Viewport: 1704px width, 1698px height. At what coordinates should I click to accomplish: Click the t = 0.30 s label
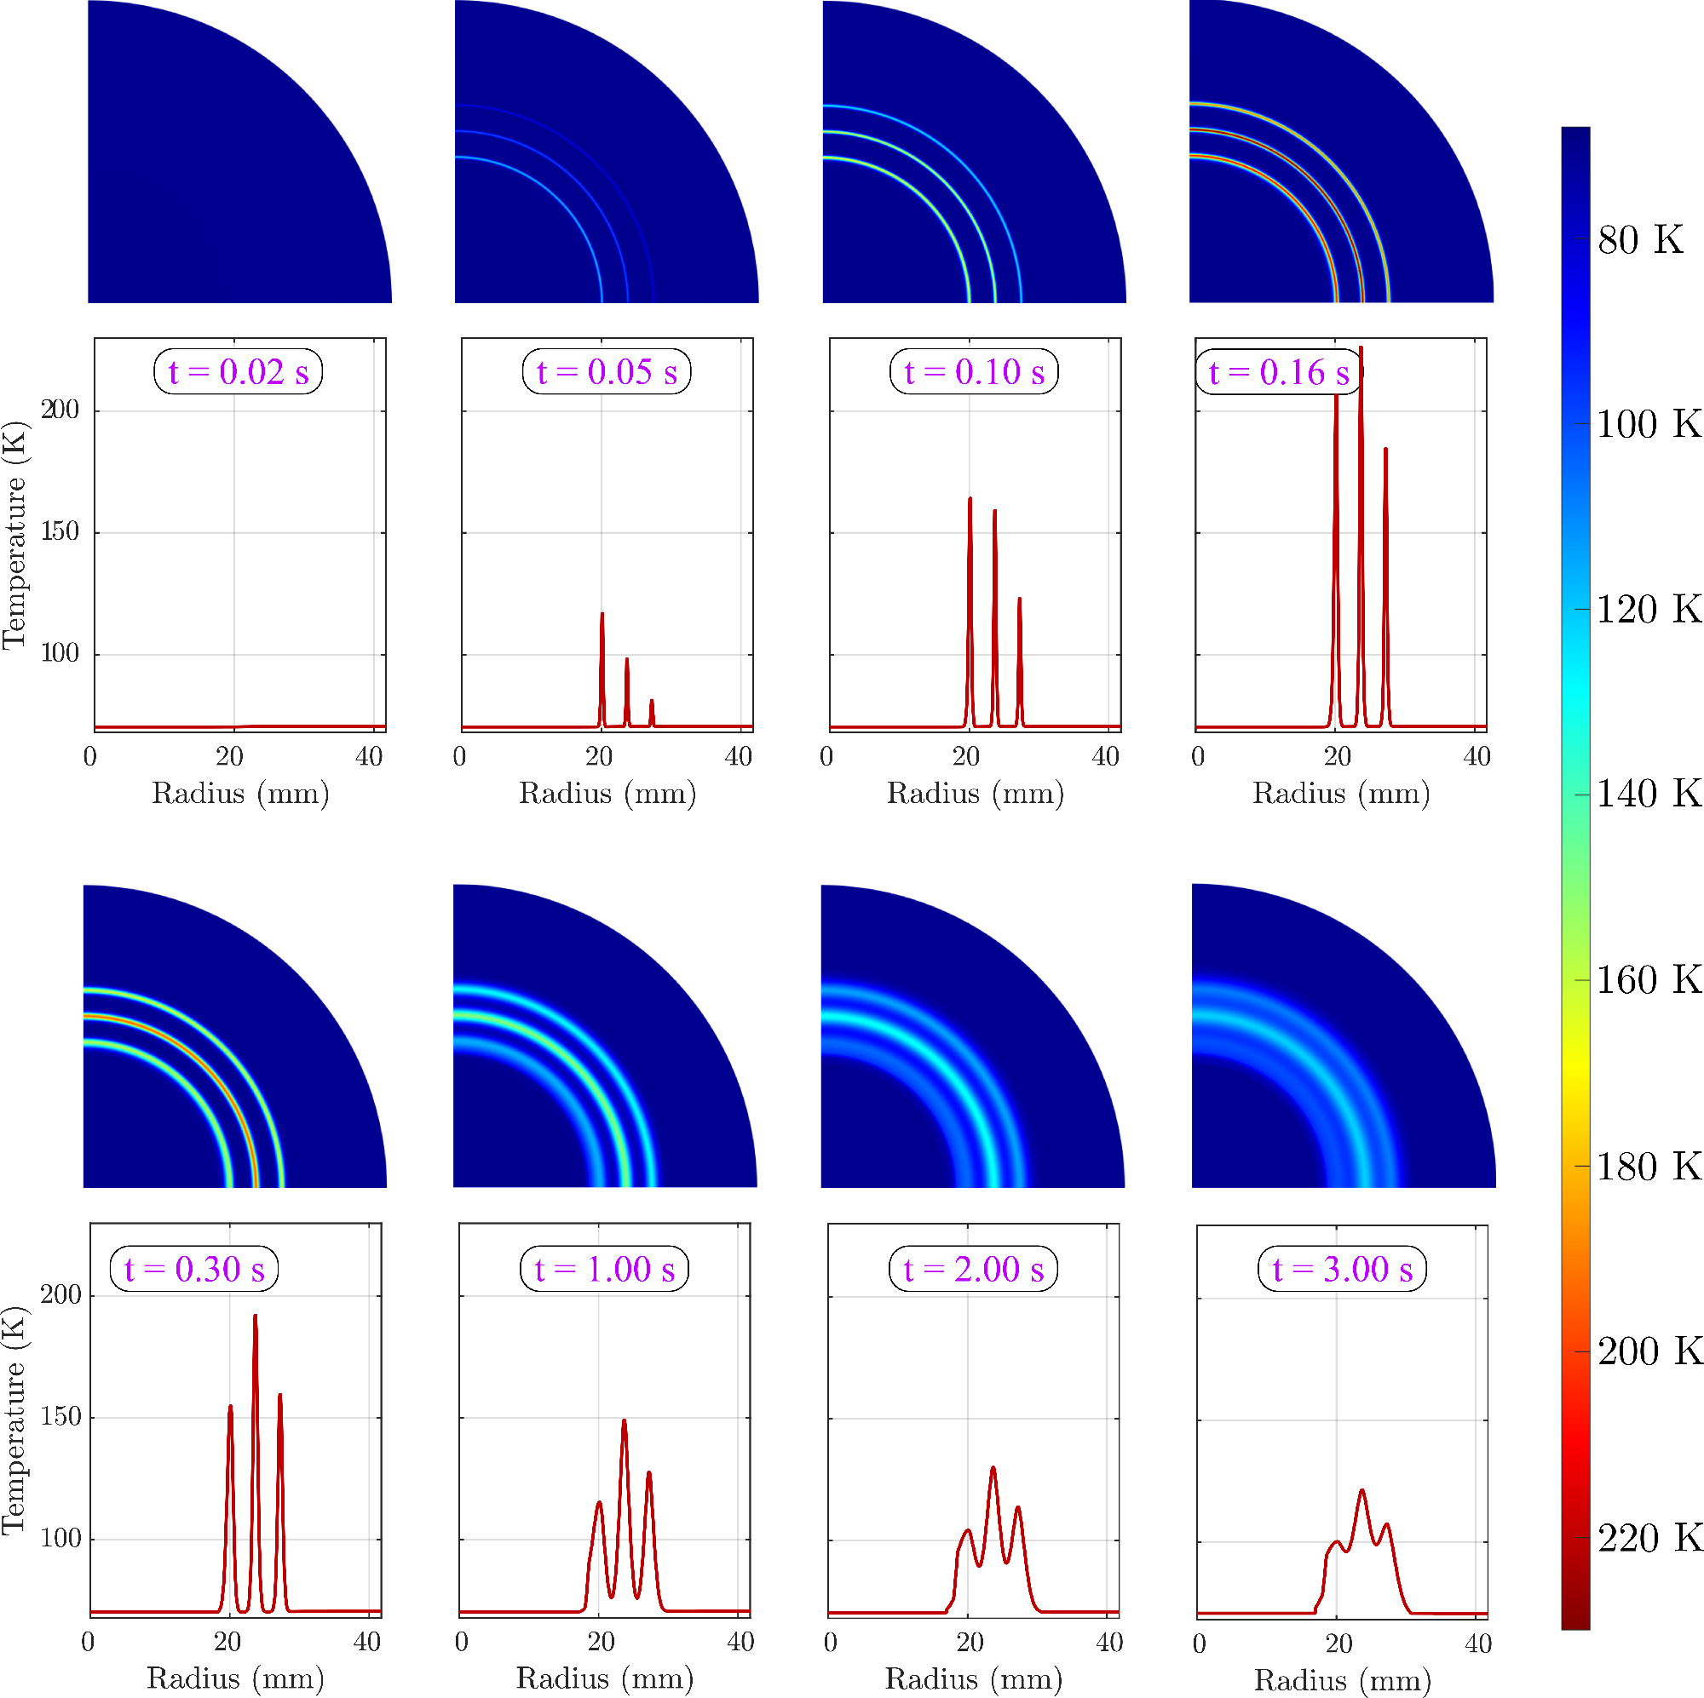point(194,1269)
